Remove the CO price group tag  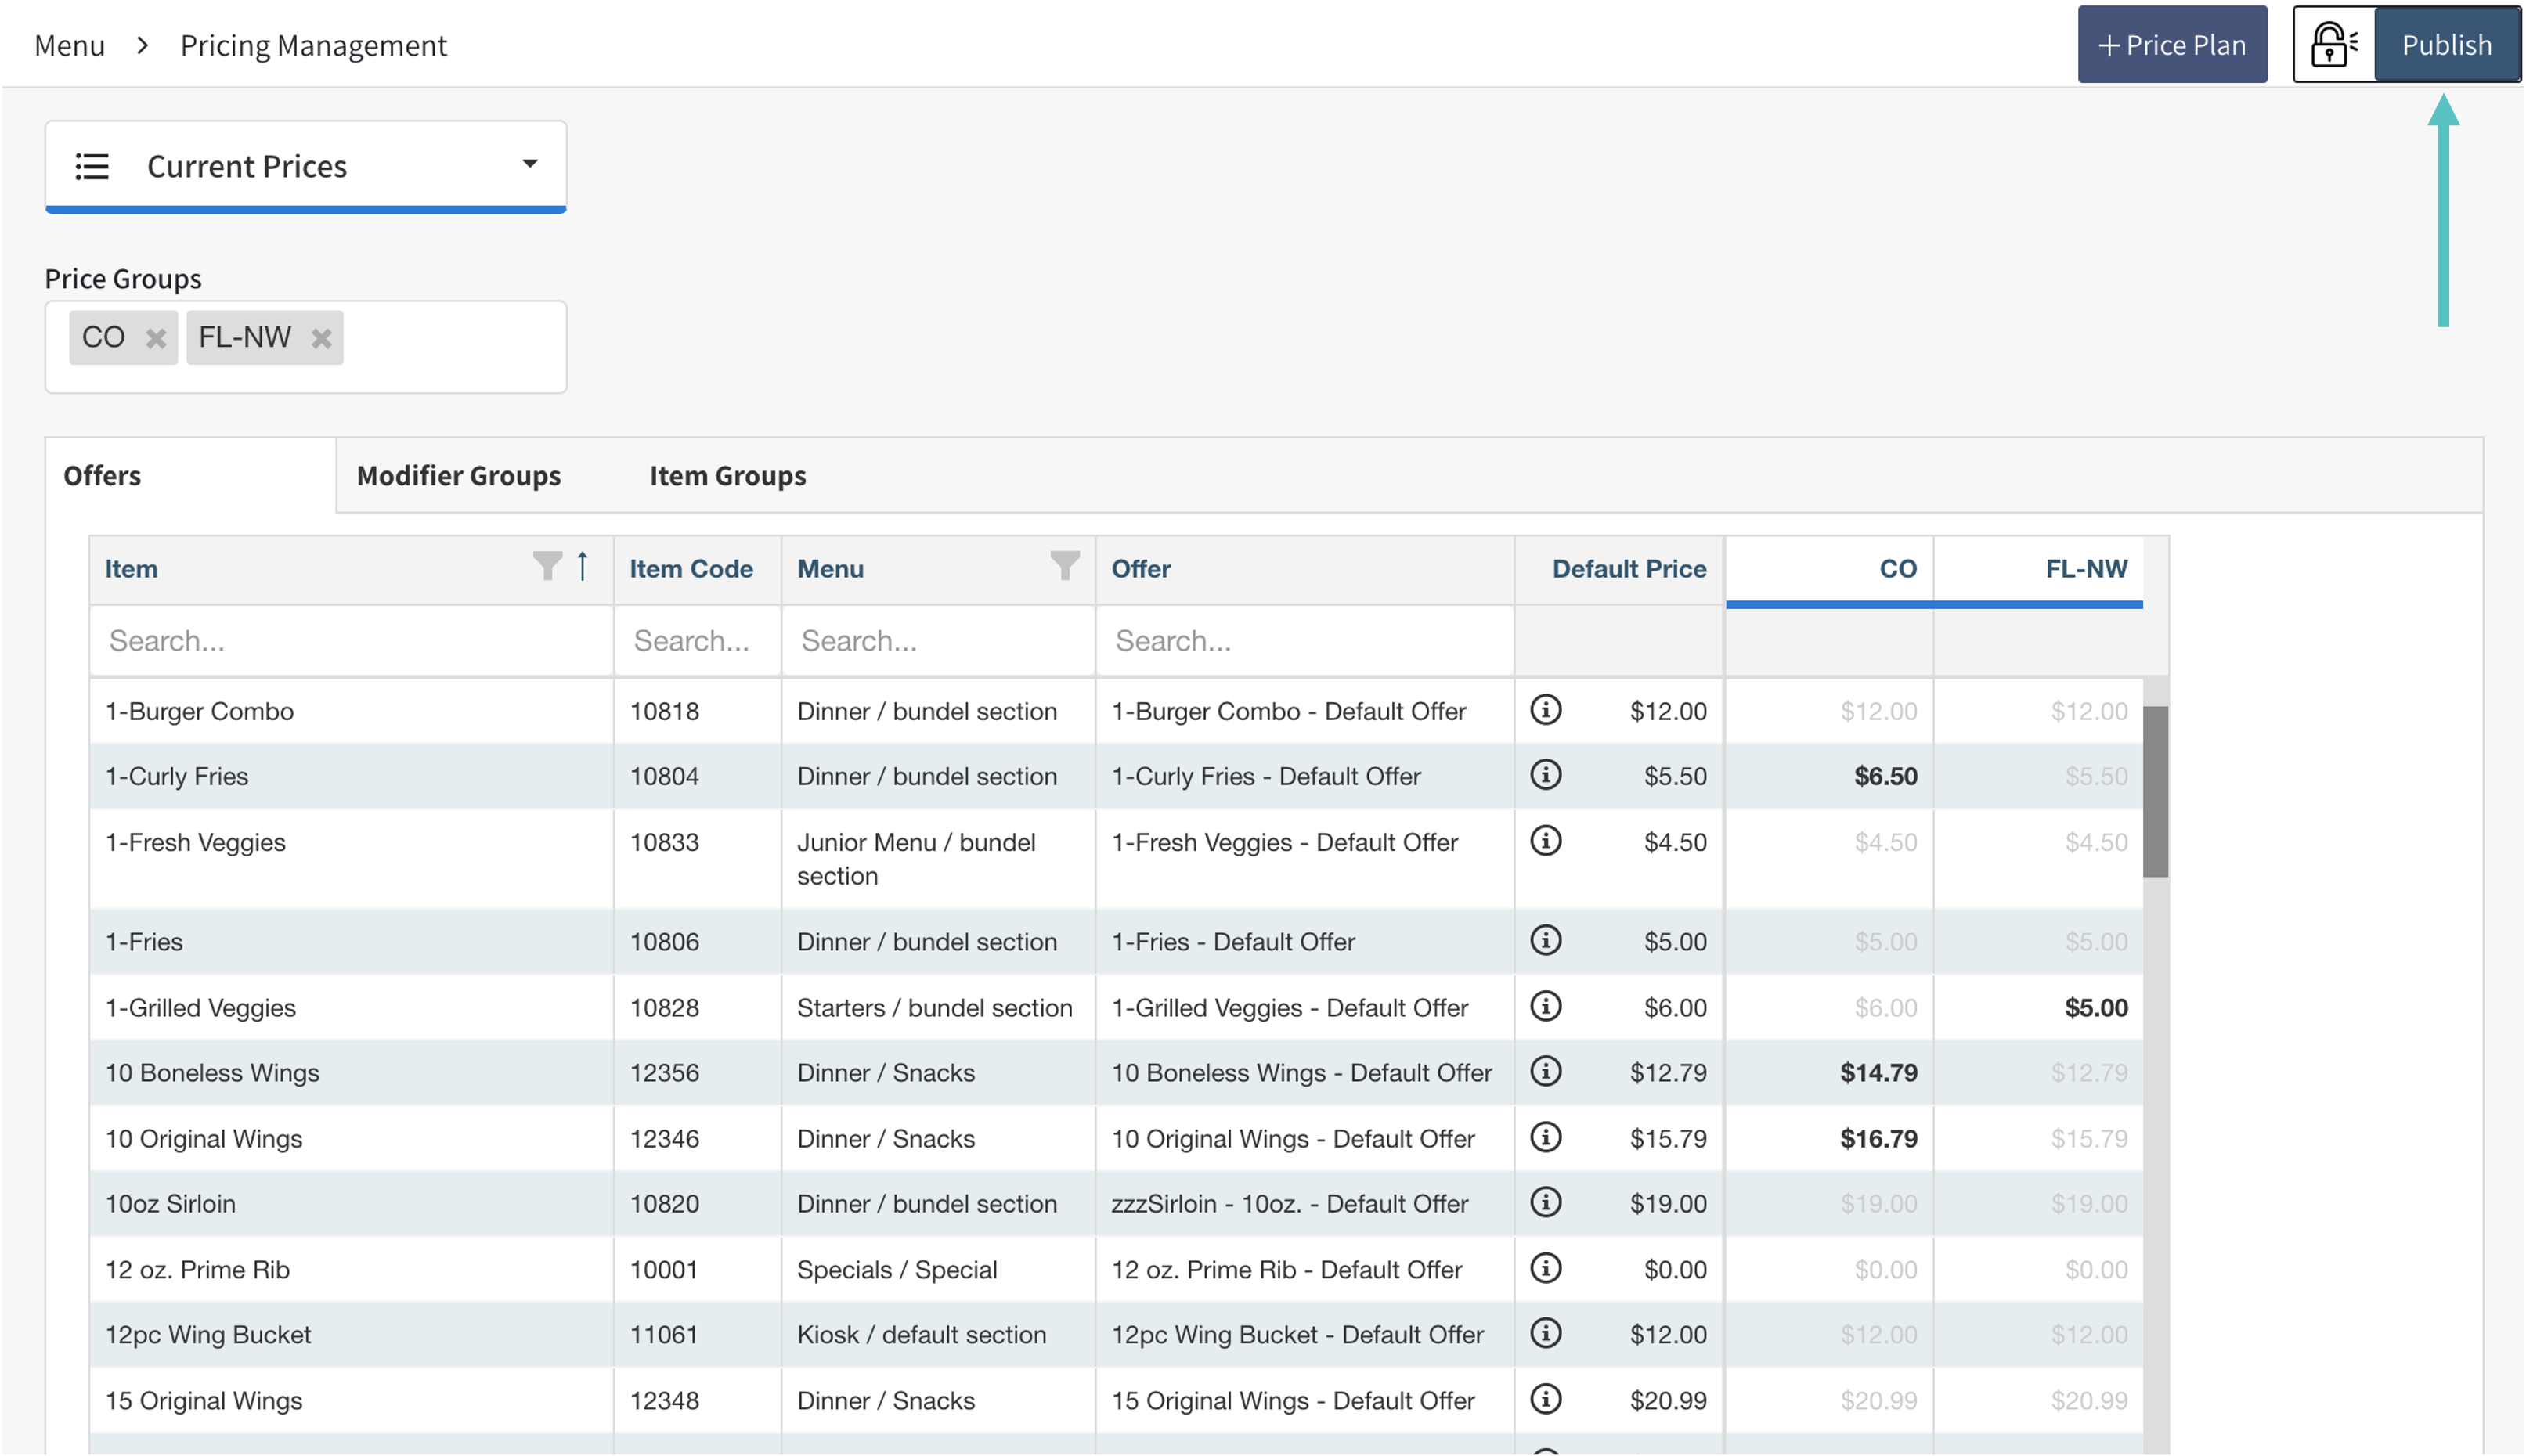156,338
